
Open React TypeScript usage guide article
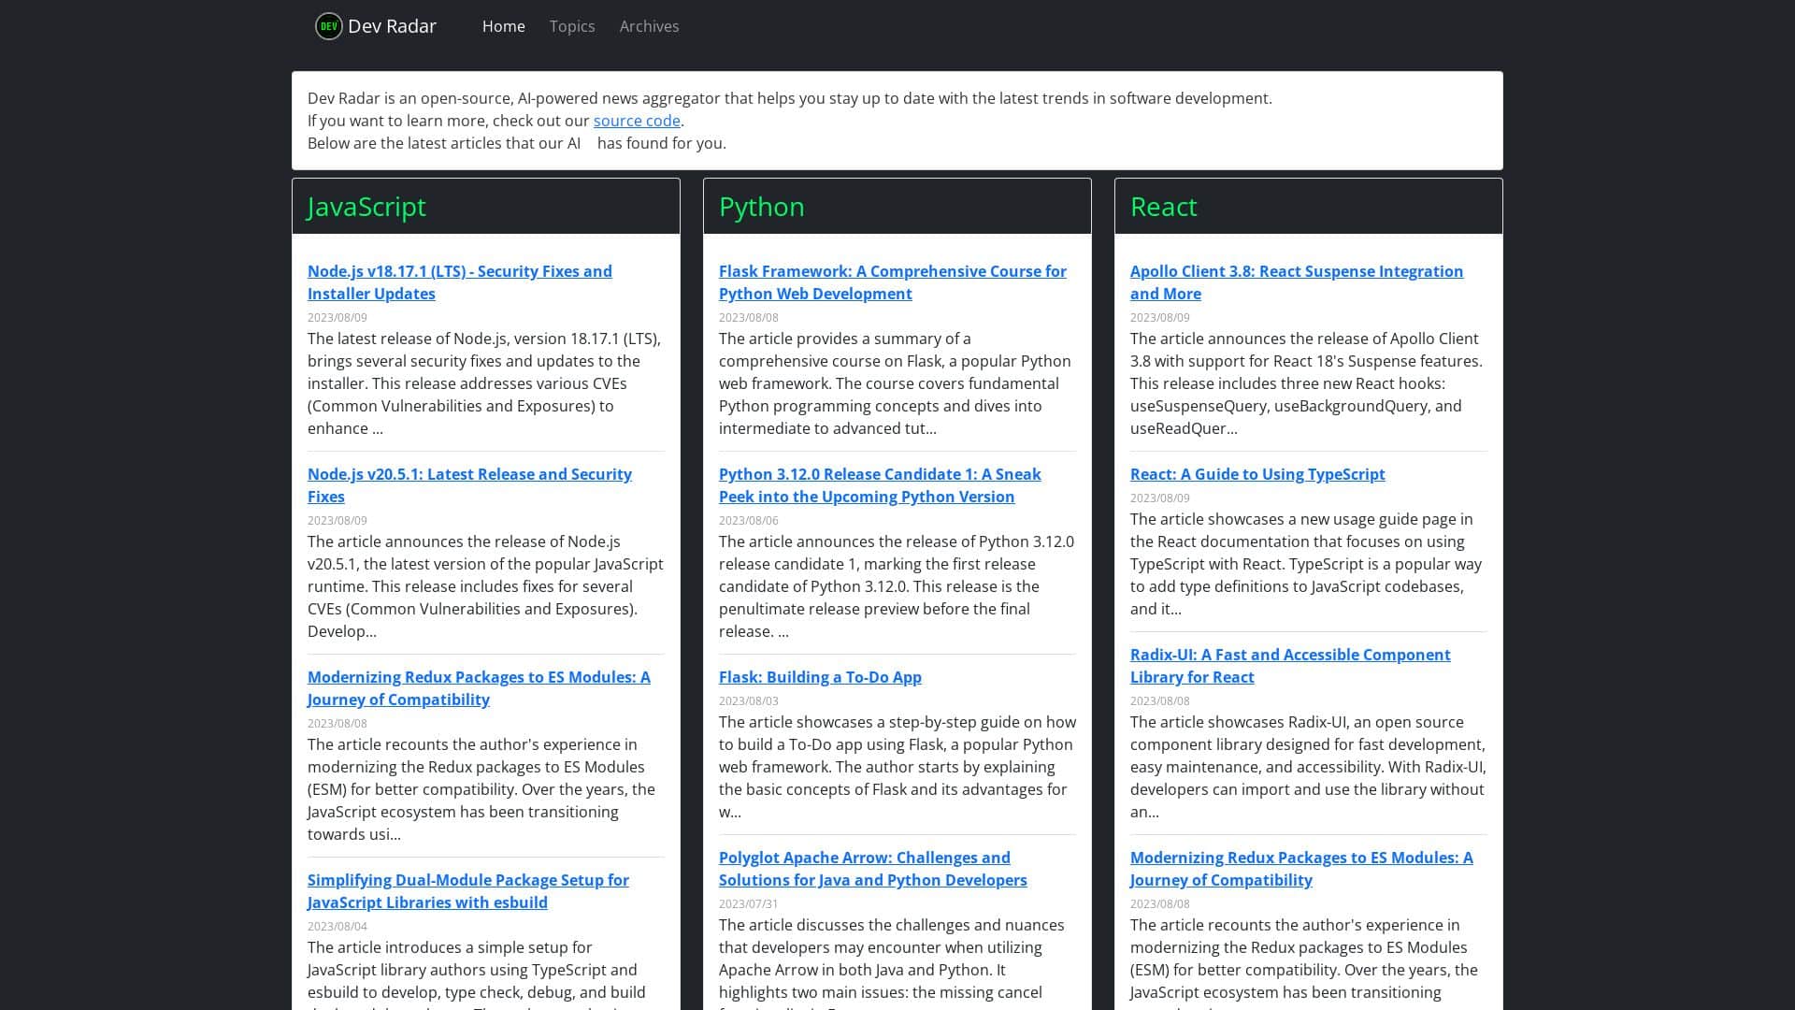pos(1257,474)
